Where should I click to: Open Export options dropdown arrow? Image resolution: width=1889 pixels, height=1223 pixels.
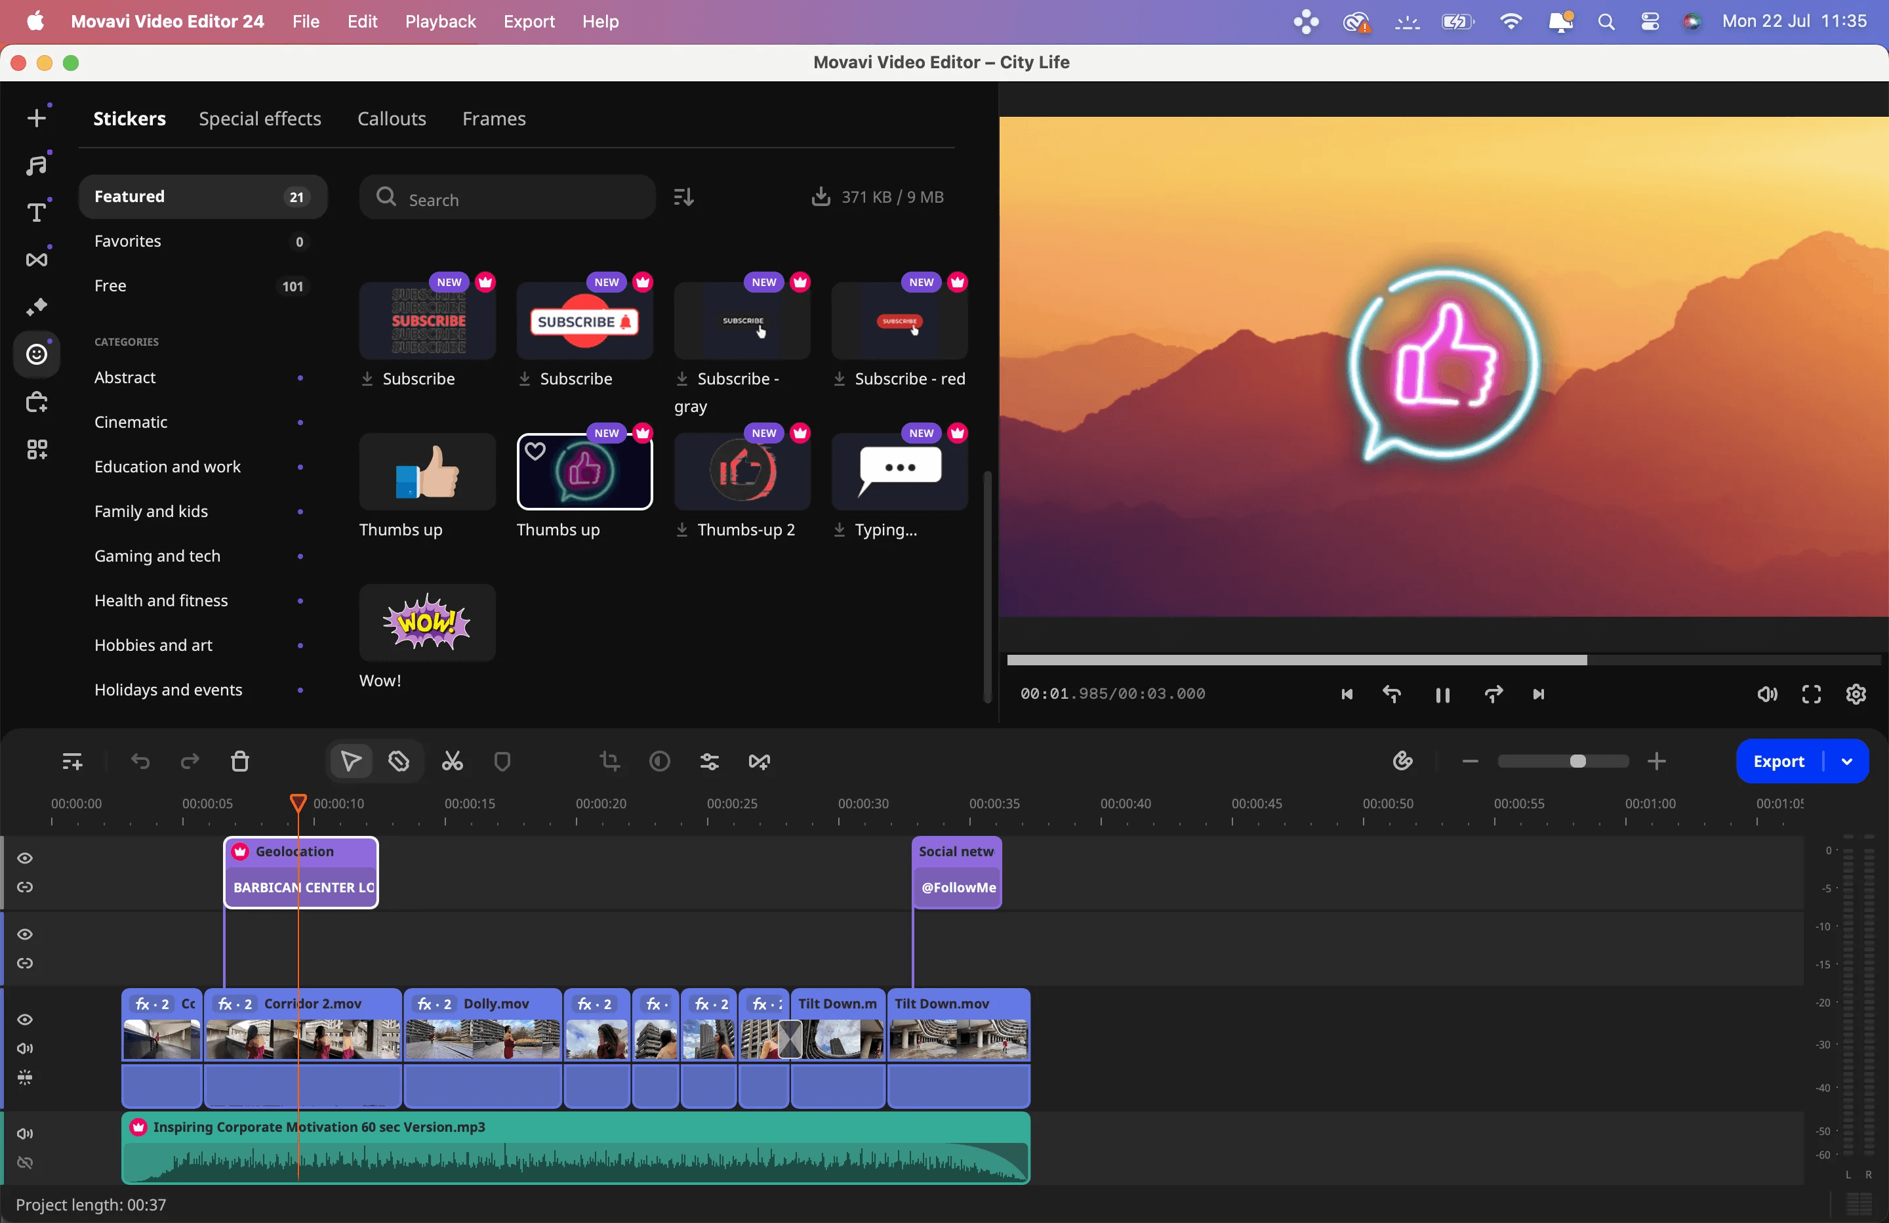click(x=1847, y=762)
